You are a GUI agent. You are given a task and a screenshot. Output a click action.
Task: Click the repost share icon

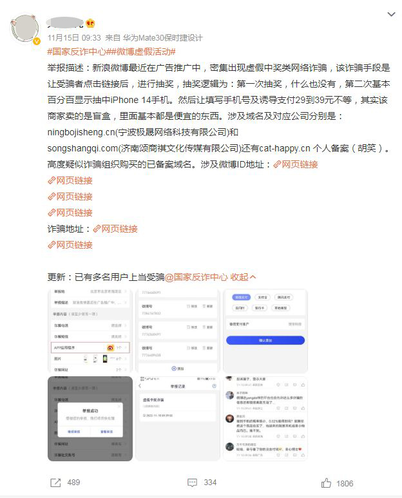click(x=55, y=483)
